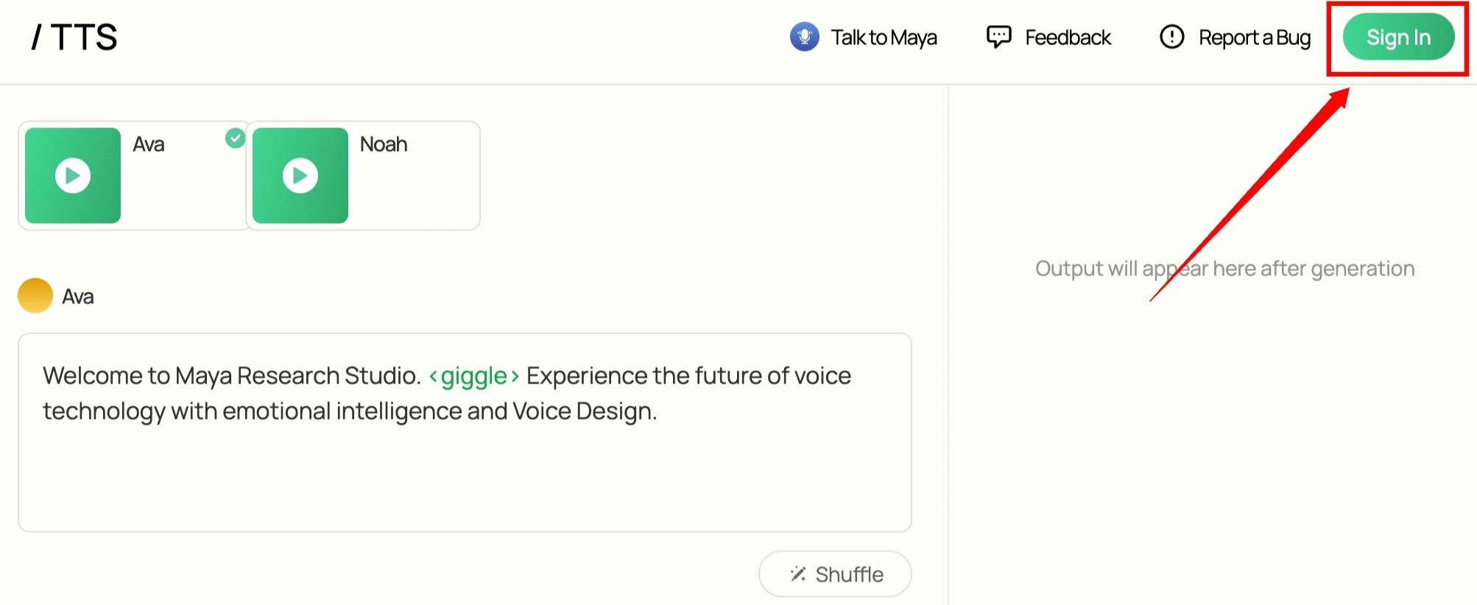Click Ava's orange avatar circle

pyautogui.click(x=35, y=296)
